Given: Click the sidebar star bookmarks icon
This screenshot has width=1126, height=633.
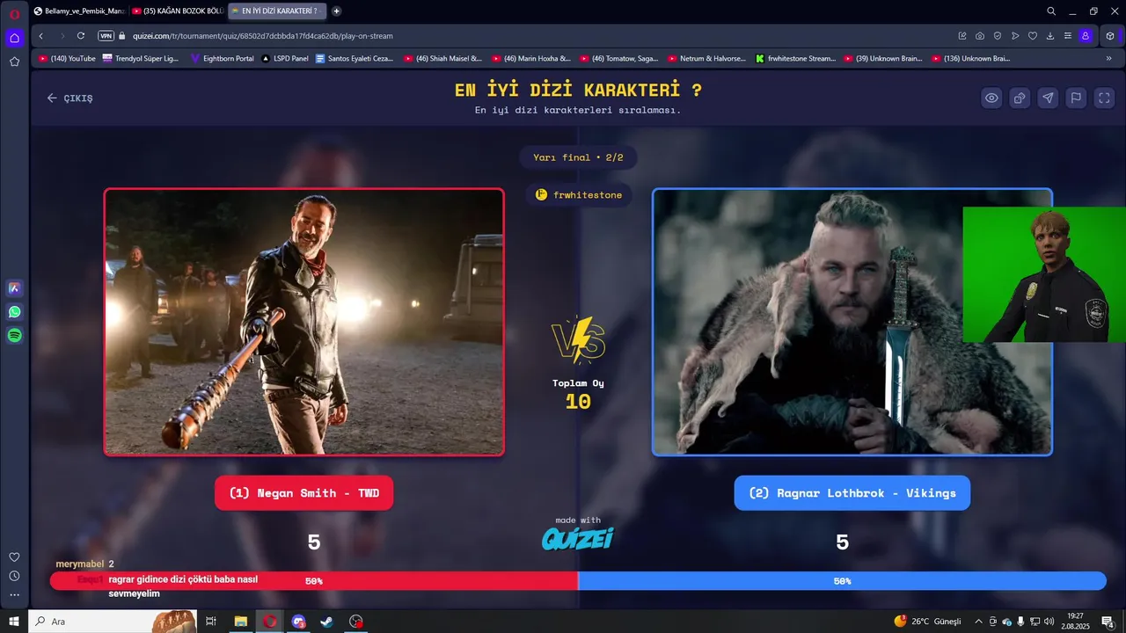Looking at the screenshot, I should [14, 62].
